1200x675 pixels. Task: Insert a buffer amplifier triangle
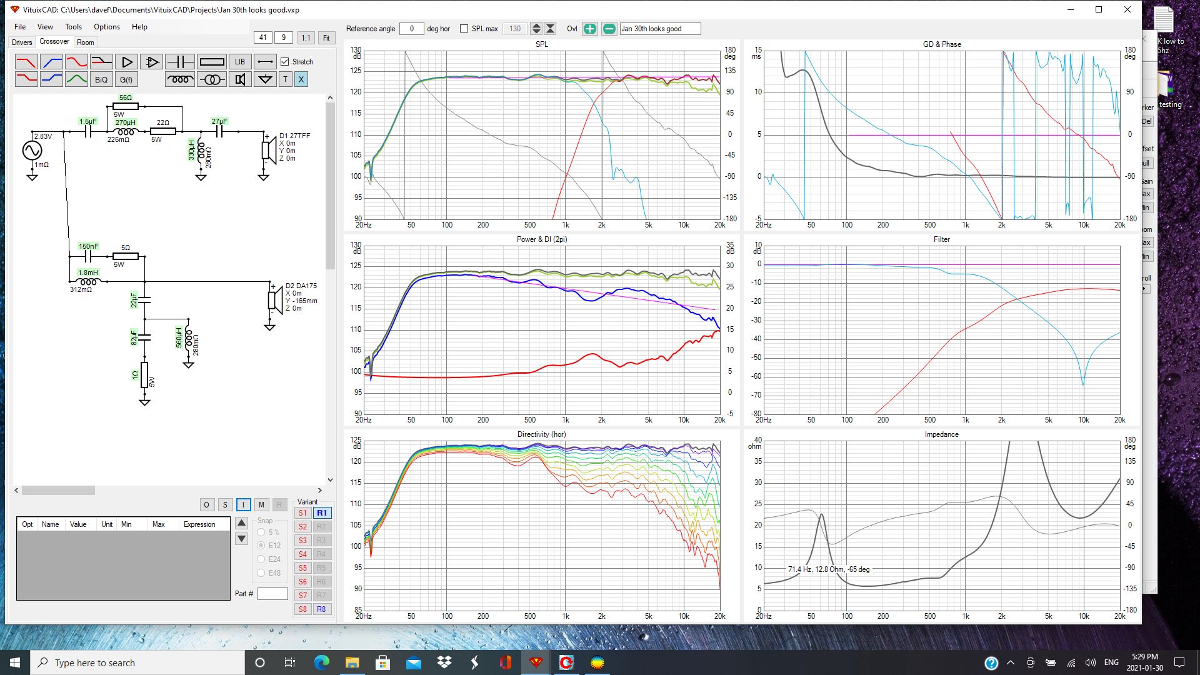click(x=126, y=62)
